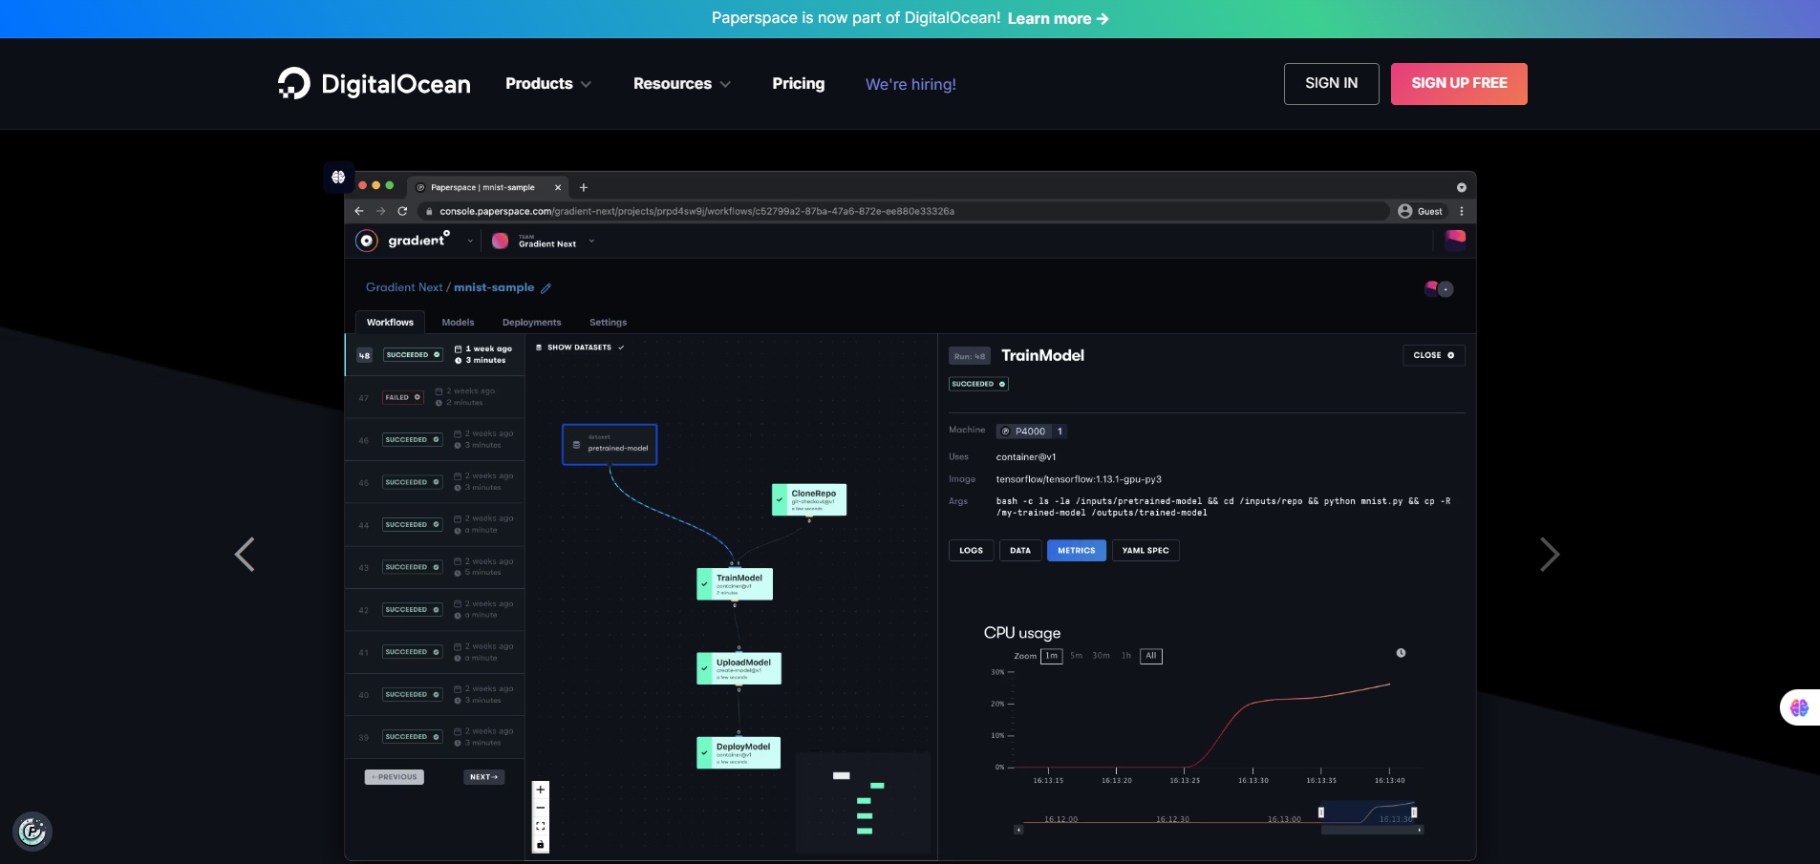
Task: Select the TrainModel workflow node
Action: (735, 584)
